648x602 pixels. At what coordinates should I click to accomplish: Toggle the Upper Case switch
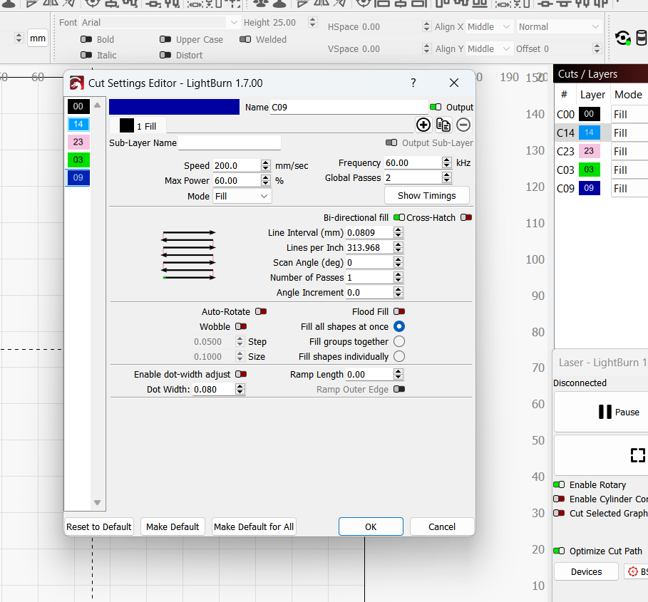[x=165, y=39]
